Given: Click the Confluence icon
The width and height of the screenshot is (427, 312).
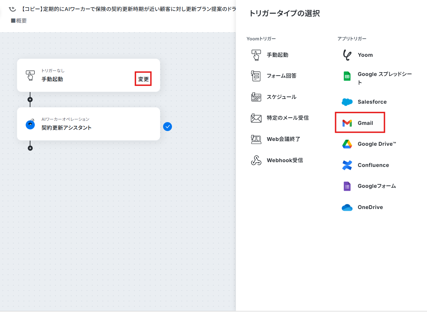Looking at the screenshot, I should pos(347,165).
